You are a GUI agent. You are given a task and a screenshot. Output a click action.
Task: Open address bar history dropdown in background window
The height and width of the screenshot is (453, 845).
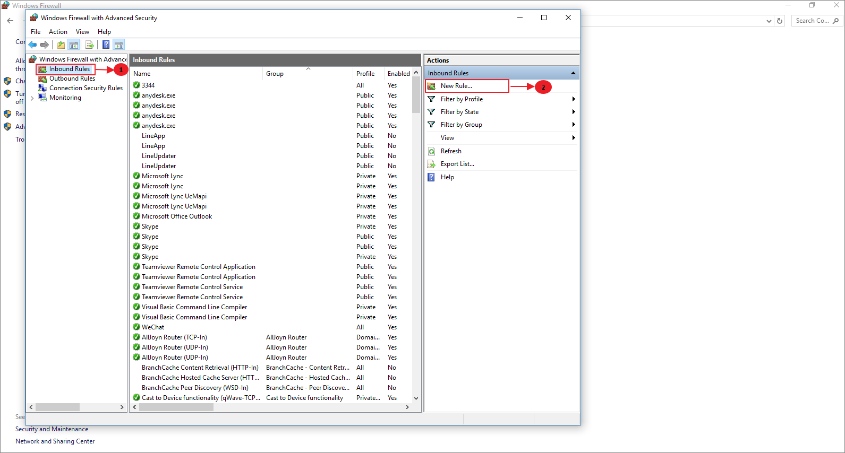click(769, 21)
